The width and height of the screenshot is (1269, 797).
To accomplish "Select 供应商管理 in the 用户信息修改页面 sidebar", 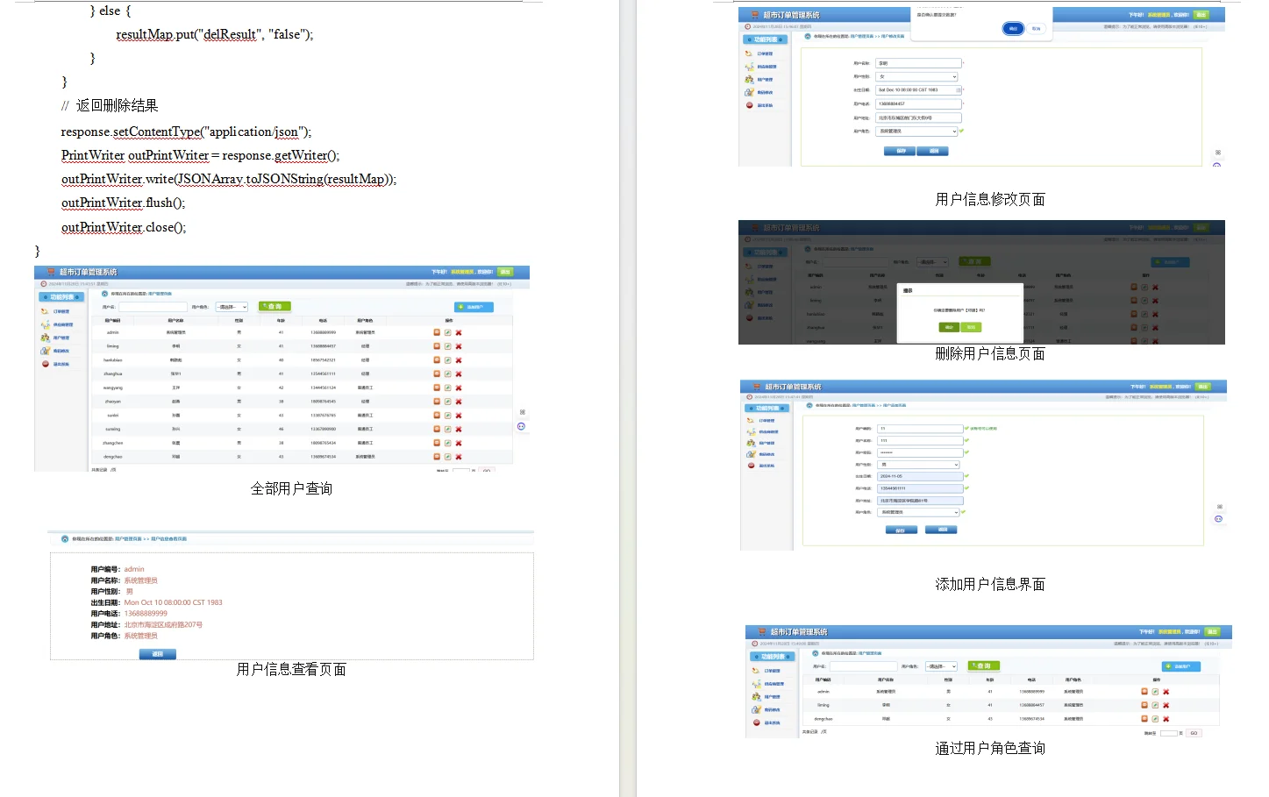I will point(767,67).
